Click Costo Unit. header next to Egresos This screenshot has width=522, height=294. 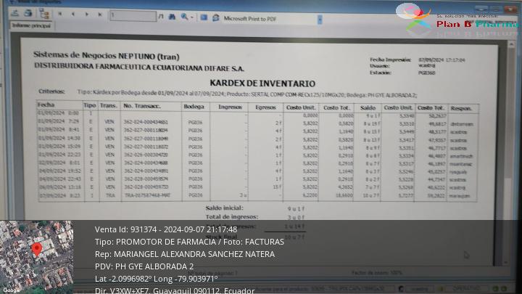point(301,107)
